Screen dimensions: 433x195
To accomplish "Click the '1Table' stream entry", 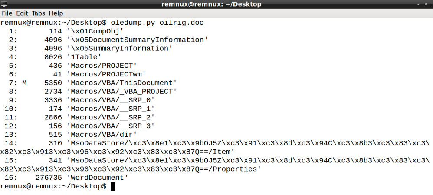I will [x=84, y=56].
